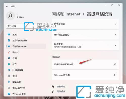Screen dimensions: 126x99
Task: Click the Time and language globe icon
Action: tap(9, 70)
